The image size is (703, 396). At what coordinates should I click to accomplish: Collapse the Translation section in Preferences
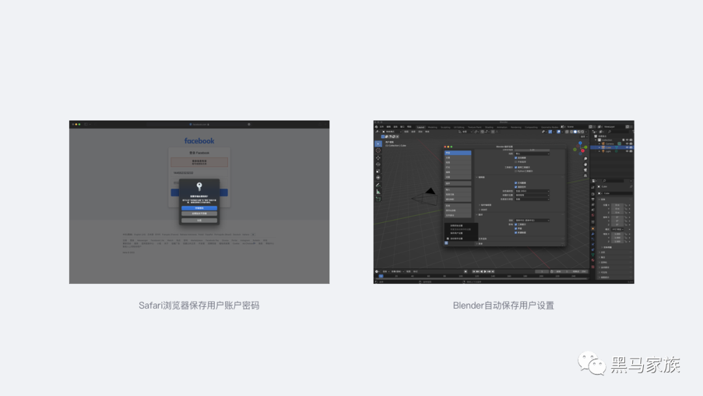tap(476, 214)
